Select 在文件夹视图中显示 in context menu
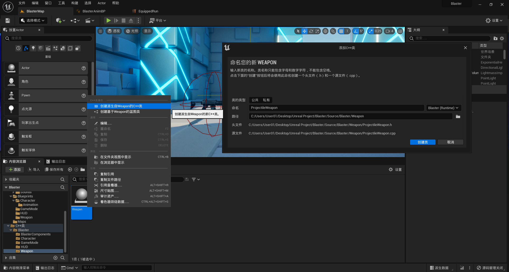Screen dimensions: 509x272 [x=129, y=157]
